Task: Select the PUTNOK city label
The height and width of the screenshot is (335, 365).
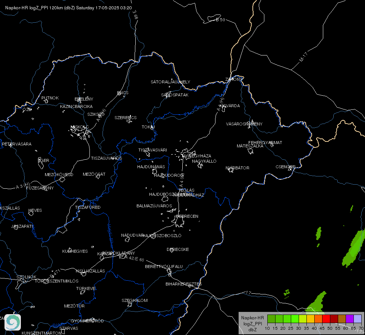Action: click(50, 98)
